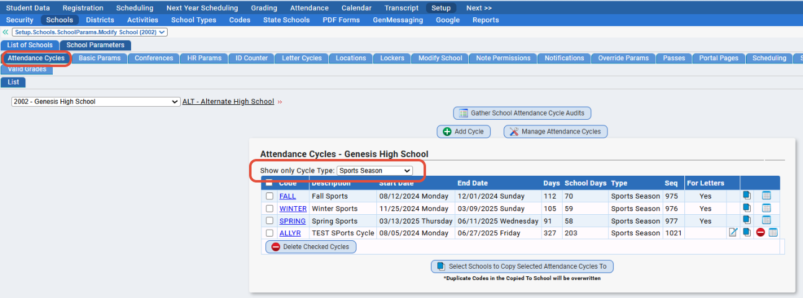This screenshot has width=803, height=298.
Task: Go to the PDF Forms submenu
Action: [x=341, y=20]
